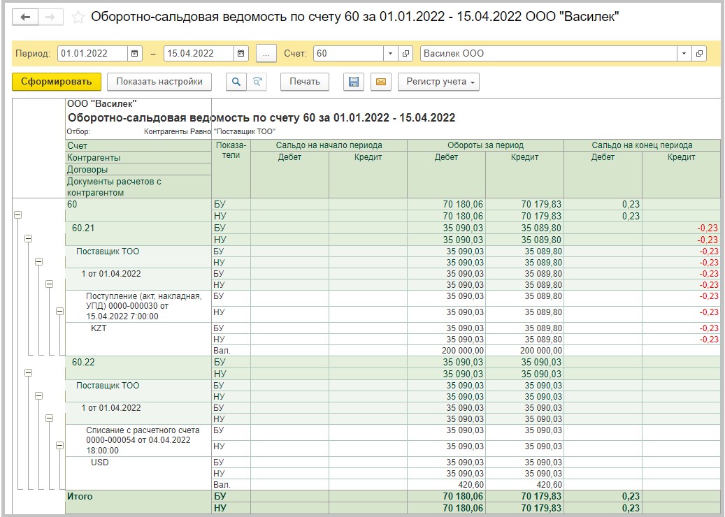This screenshot has width=725, height=517.
Task: Send the report by email envelope icon
Action: tap(381, 82)
